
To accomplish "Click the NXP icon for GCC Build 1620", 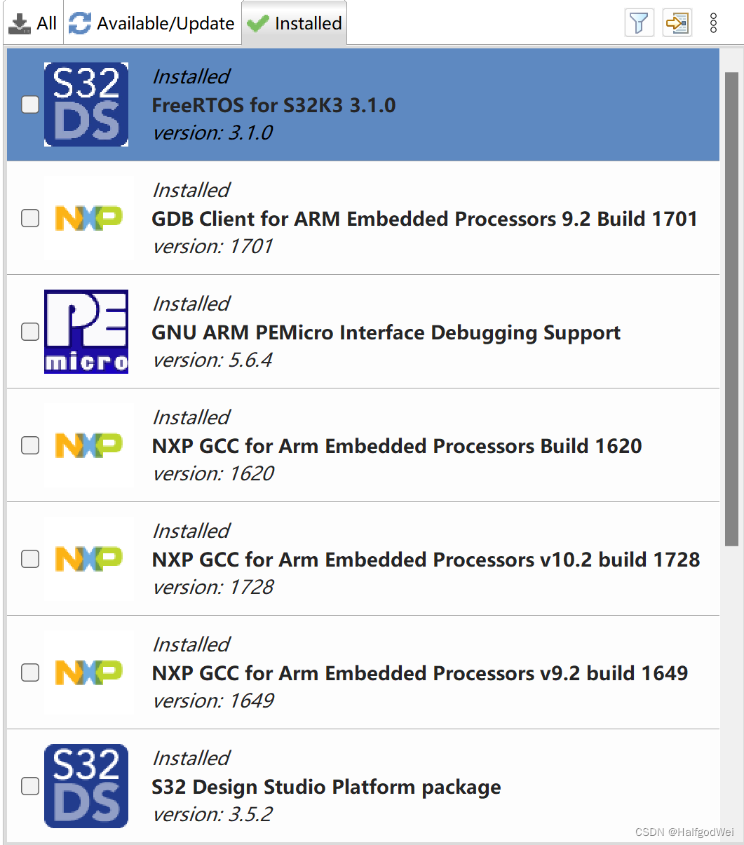I will tap(89, 445).
